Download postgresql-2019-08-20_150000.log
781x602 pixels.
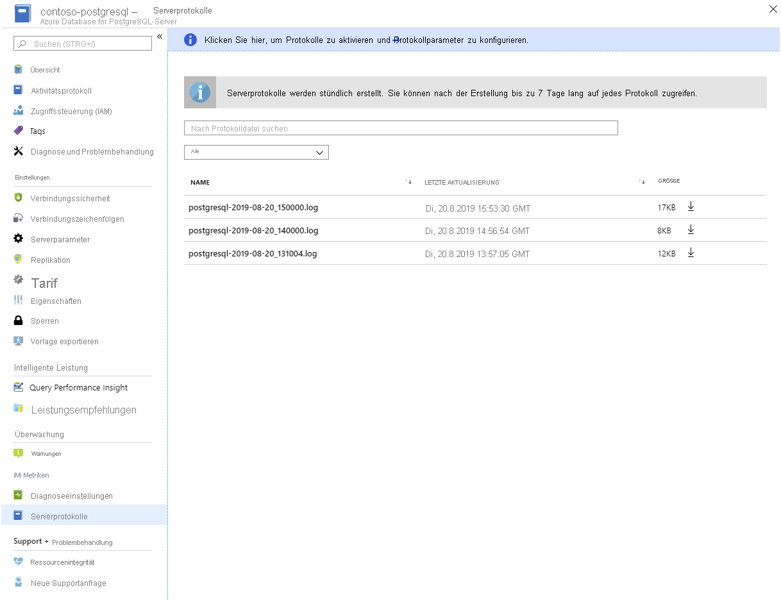click(x=691, y=208)
